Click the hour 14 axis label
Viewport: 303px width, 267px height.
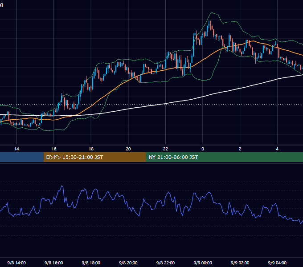[x=16, y=149]
